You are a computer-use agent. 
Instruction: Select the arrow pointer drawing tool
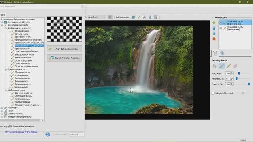(x=215, y=66)
